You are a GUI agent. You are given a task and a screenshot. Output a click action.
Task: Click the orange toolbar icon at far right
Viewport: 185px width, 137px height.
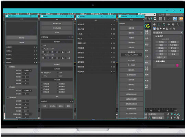tap(181, 19)
